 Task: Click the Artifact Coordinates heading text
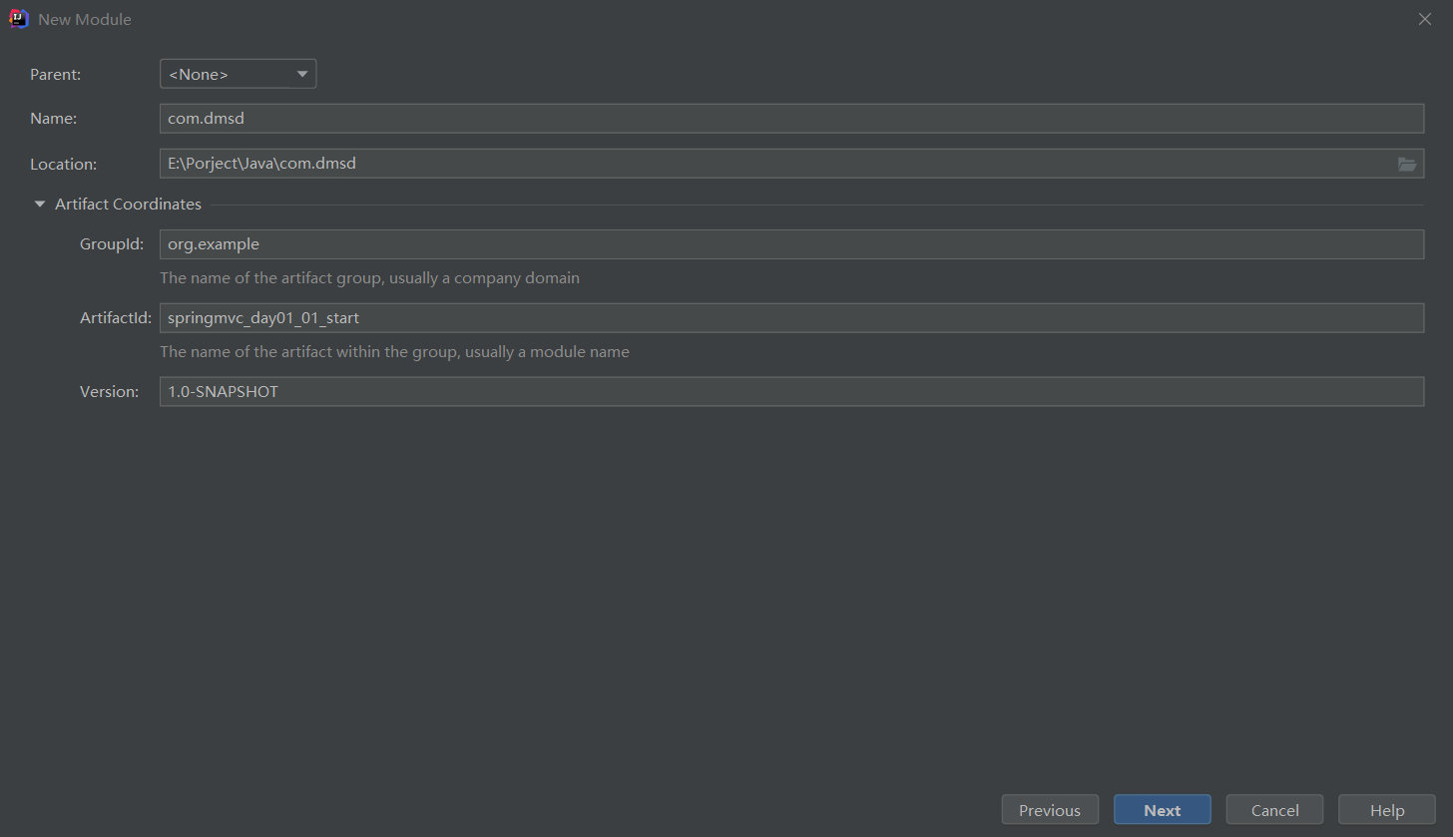128,205
